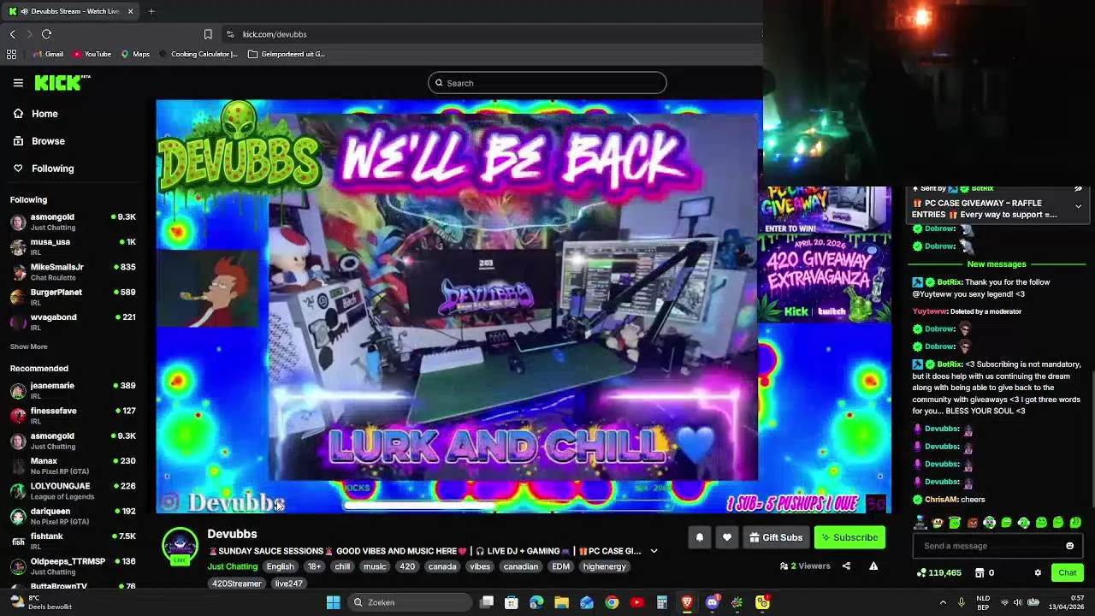This screenshot has height=616, width=1095.
Task: Open the browser apps grid icon
Action: 11,54
